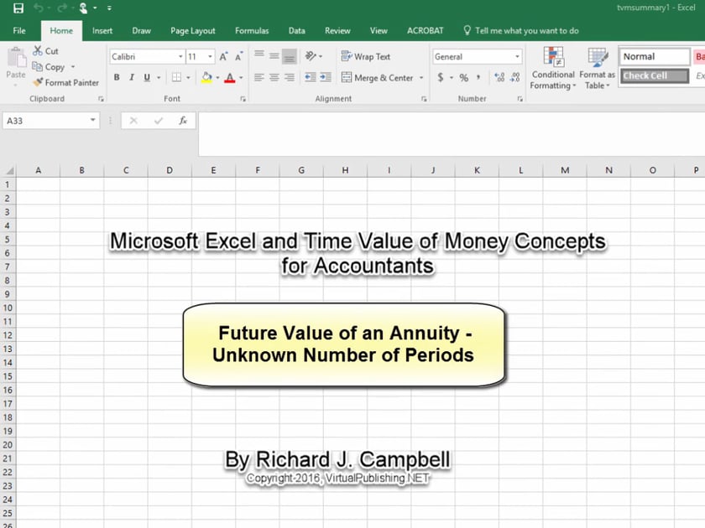Apply Percent Style icon

[x=464, y=77]
